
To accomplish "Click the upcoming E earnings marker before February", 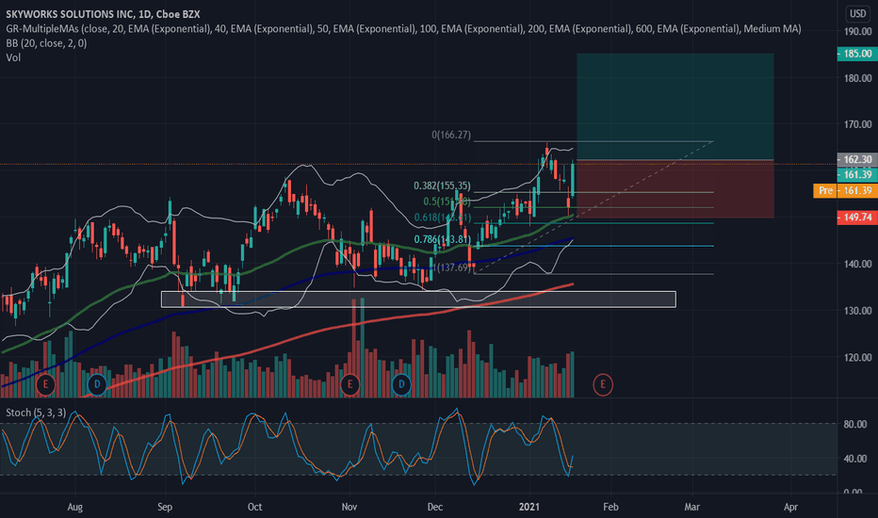I will click(x=603, y=384).
